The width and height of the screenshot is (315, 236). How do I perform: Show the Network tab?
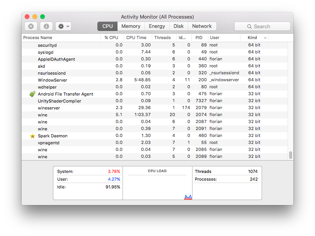click(202, 26)
